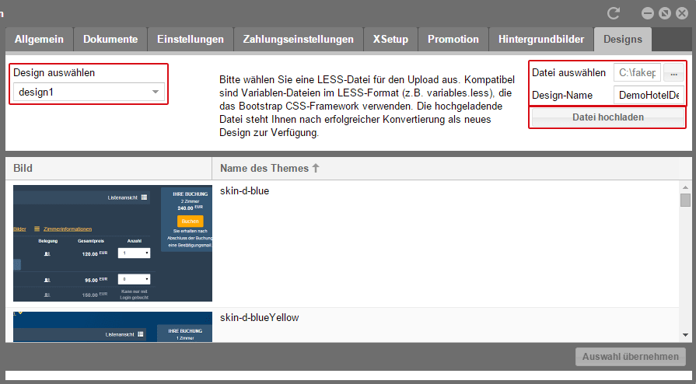
Task: Click the refresh icon in title bar
Action: point(614,13)
